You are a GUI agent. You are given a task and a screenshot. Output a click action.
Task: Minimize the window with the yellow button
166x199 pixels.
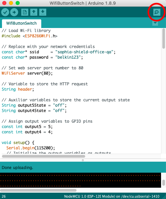[x=11, y=3]
